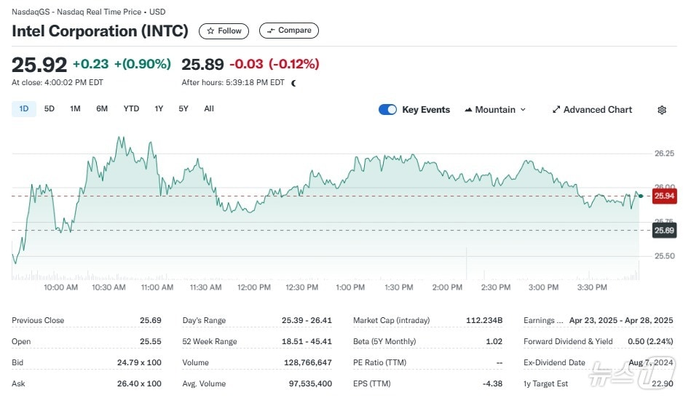This screenshot has height=398, width=683.
Task: Switch to 1M time range
Action: 75,109
